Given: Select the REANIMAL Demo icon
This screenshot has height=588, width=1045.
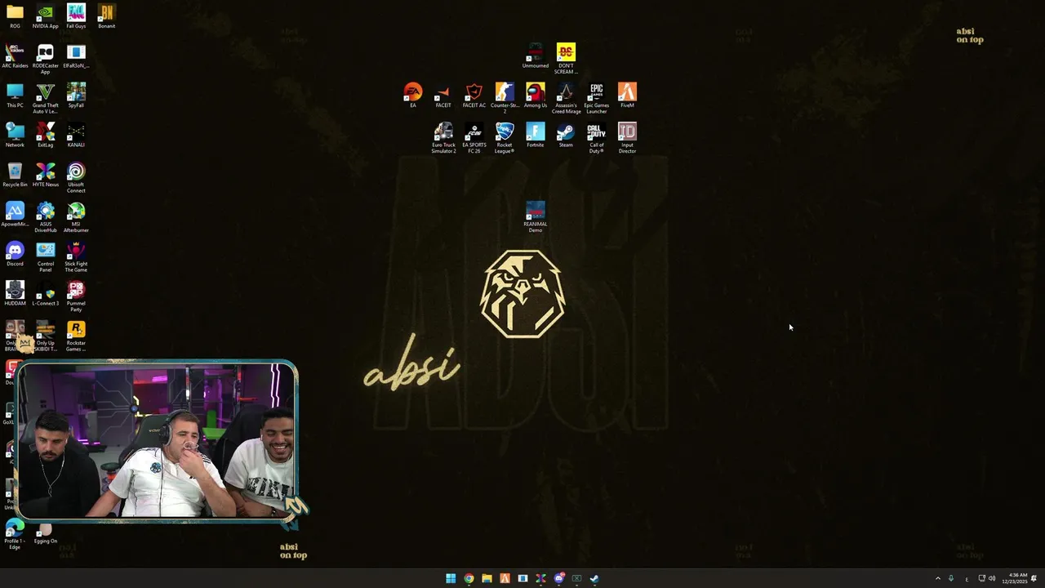Looking at the screenshot, I should click(x=535, y=217).
